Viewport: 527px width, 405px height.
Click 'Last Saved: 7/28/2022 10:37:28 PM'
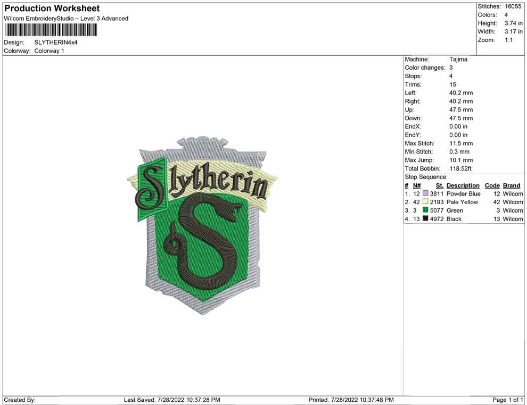point(172,400)
